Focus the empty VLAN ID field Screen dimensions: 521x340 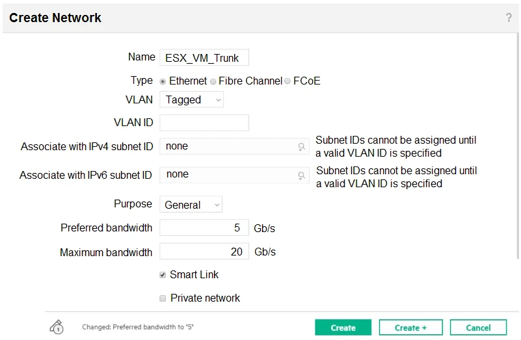click(204, 123)
